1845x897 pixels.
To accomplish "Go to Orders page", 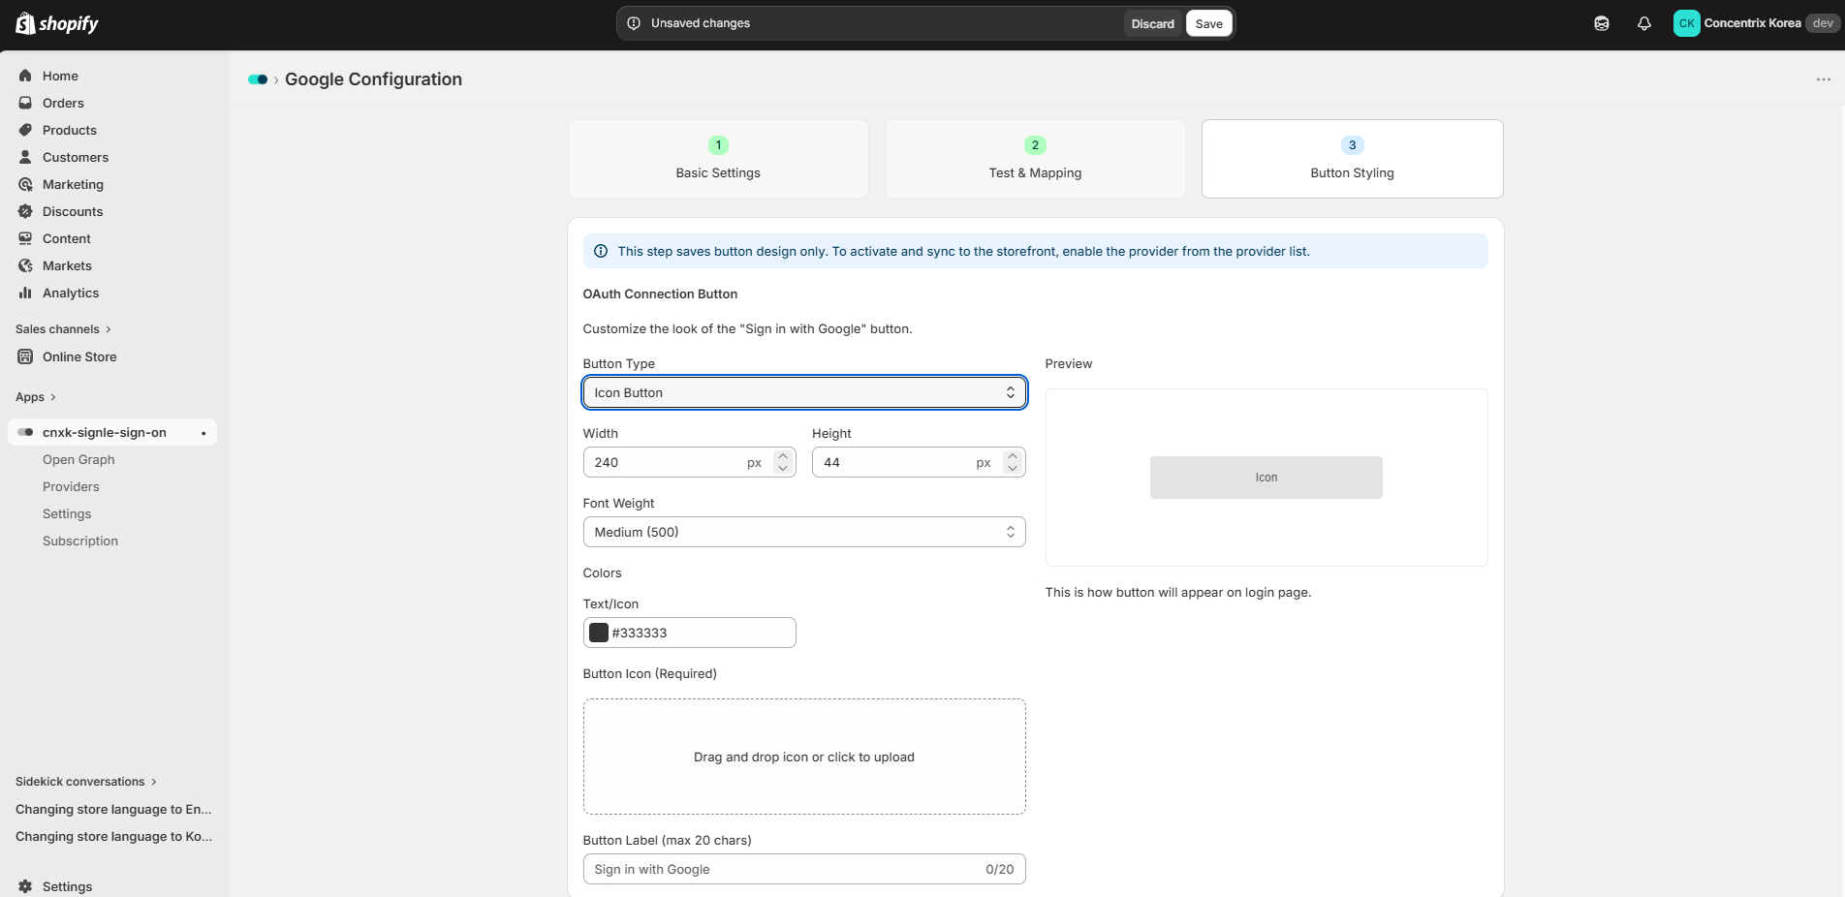I will (63, 103).
